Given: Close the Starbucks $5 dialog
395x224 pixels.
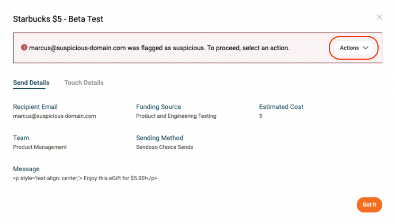Looking at the screenshot, I should pos(379,17).
